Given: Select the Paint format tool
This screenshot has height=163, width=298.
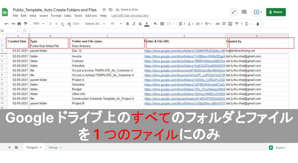Looking at the screenshot, I should [25, 24].
